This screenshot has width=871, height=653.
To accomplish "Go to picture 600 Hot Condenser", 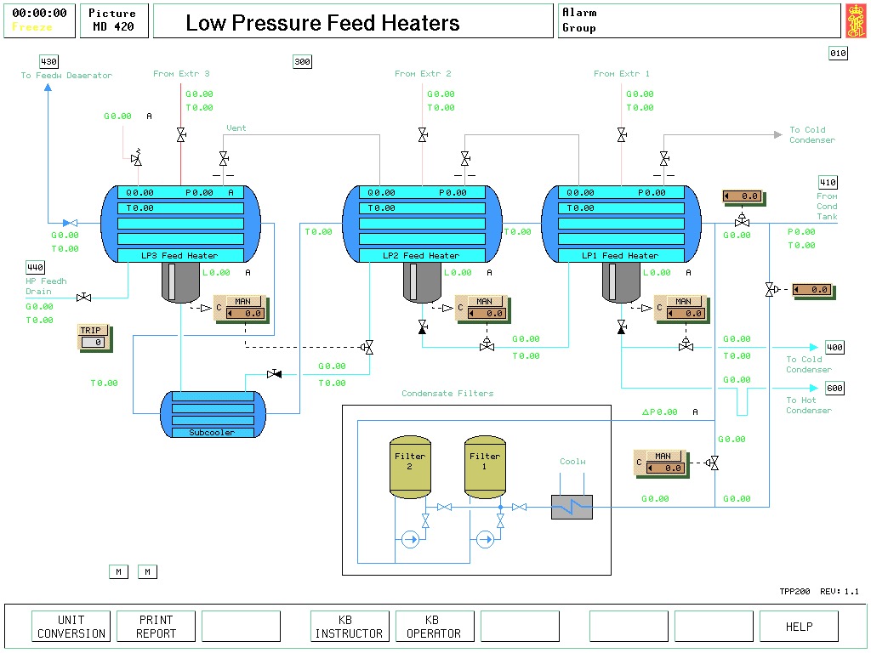I will [x=835, y=388].
